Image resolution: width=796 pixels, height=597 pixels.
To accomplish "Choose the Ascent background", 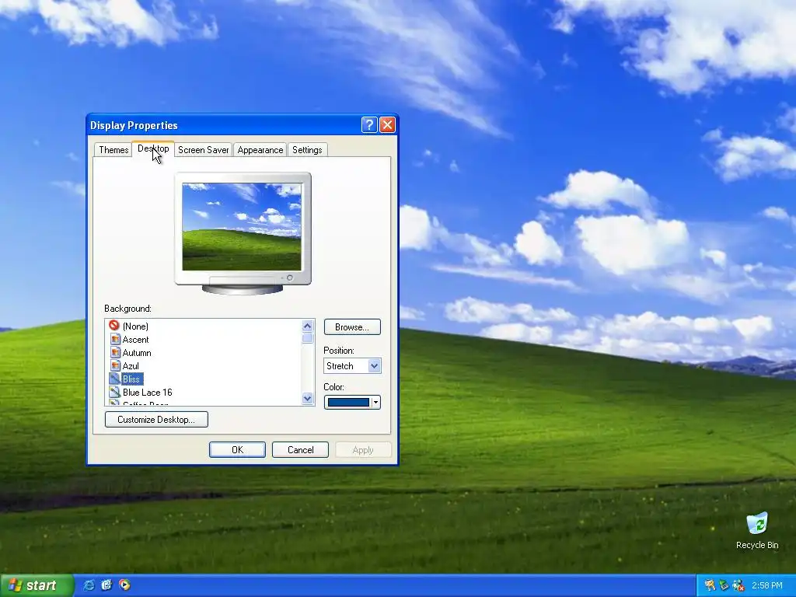I will coord(135,339).
